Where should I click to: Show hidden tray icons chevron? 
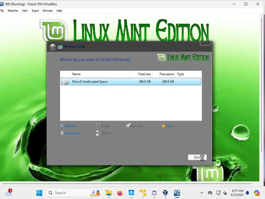click(202, 193)
